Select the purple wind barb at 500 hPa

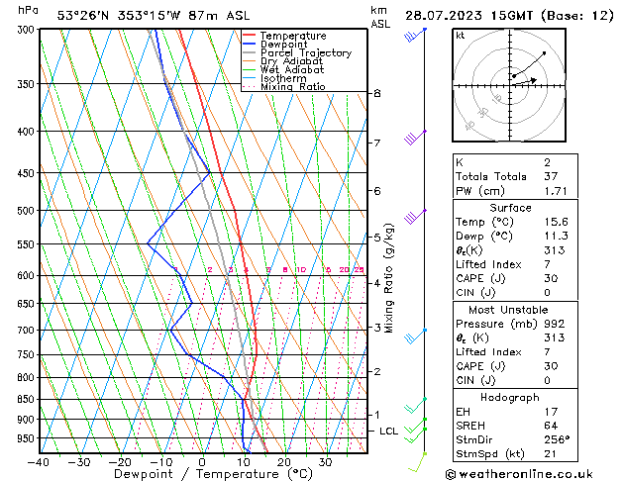pyautogui.click(x=414, y=216)
